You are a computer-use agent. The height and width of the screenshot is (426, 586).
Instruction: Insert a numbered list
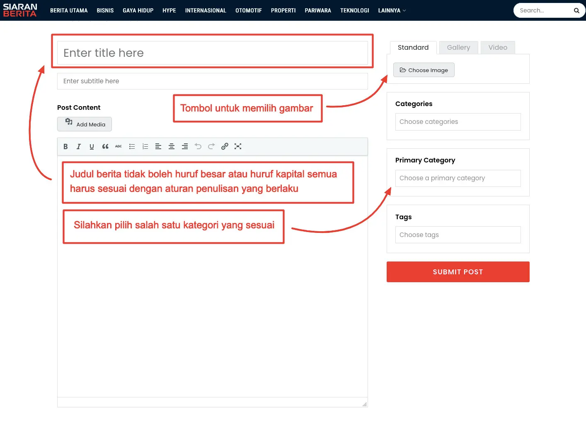click(x=145, y=146)
